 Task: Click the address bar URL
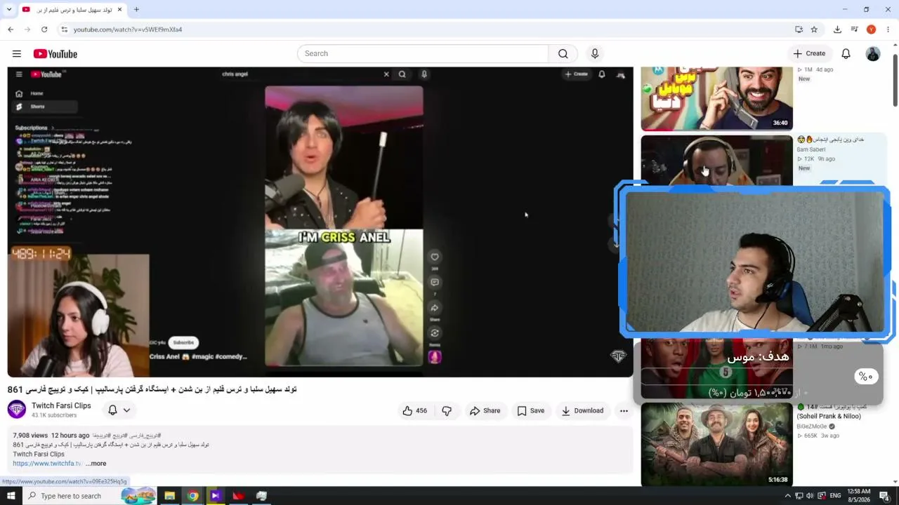pyautogui.click(x=128, y=29)
